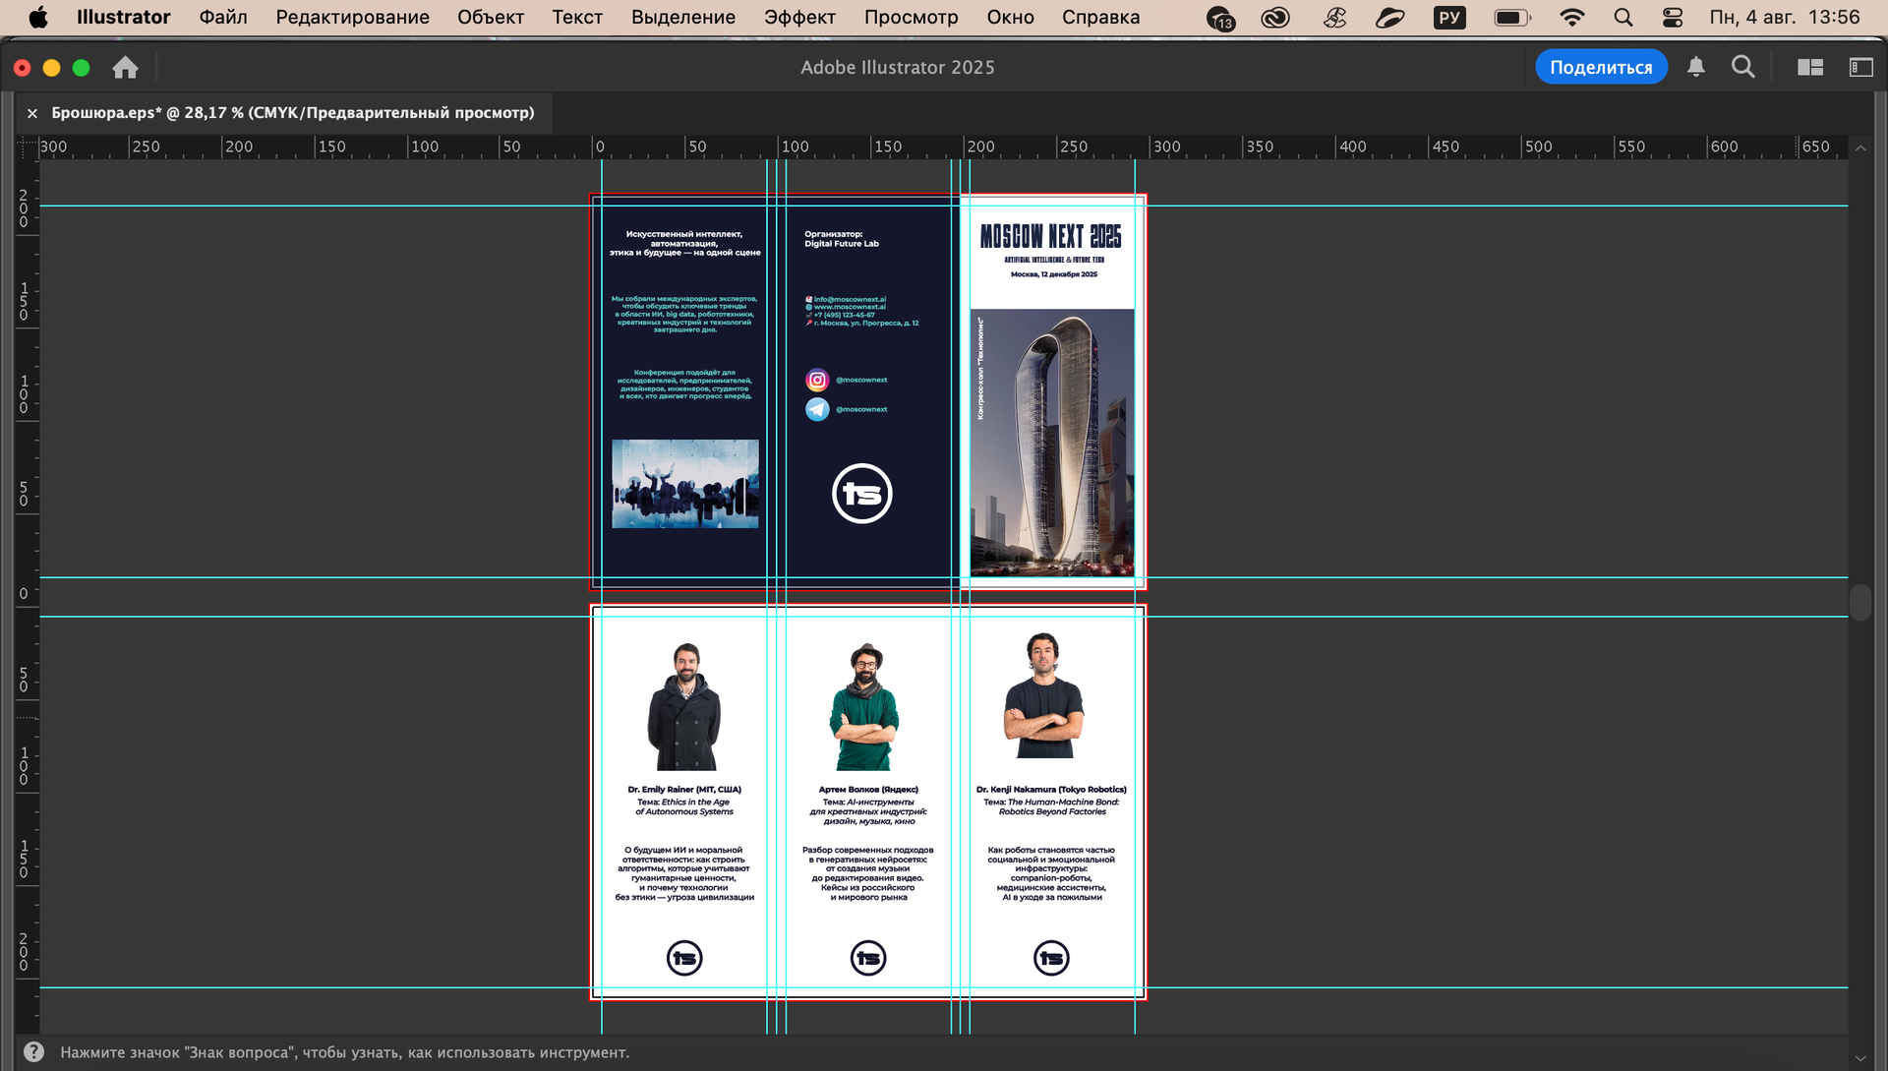This screenshot has width=1888, height=1071.
Task: Open the Редактирование menu
Action: [x=352, y=17]
